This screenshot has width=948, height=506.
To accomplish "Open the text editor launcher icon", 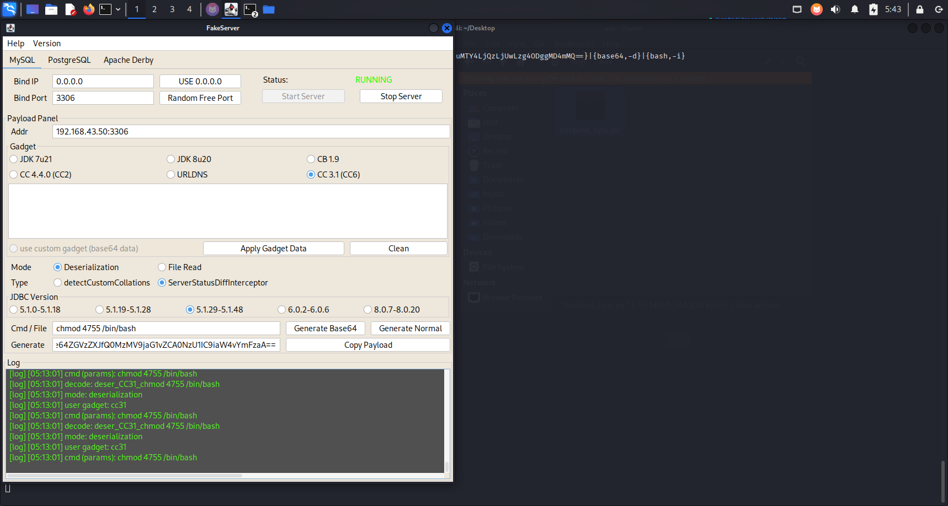I will pyautogui.click(x=70, y=9).
